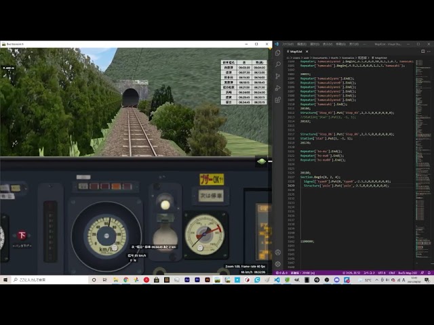
Task: Open Adobe Premiere from the taskbar
Action: [x=197, y=280]
